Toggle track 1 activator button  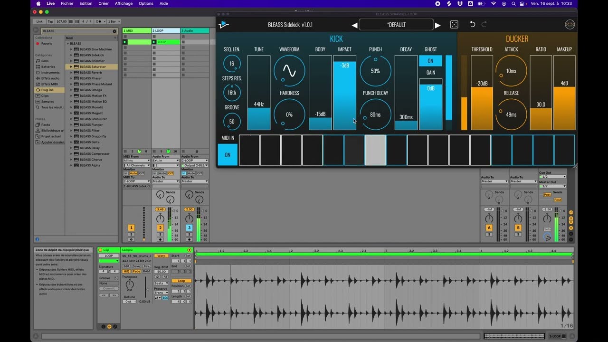131,228
